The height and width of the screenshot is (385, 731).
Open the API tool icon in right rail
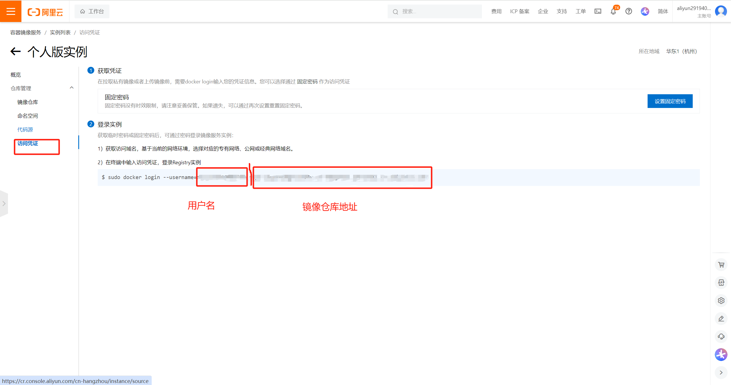point(721,282)
